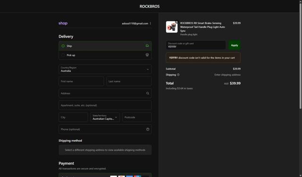302x177 pixels.
Task: Click the Total $39.99 amount
Action: pyautogui.click(x=235, y=83)
